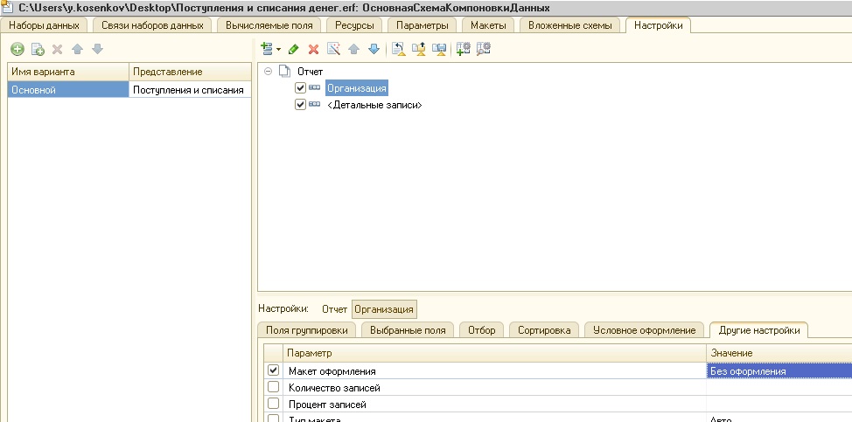The width and height of the screenshot is (852, 422).
Task: Open the Наборы данных tab
Action: tap(44, 25)
